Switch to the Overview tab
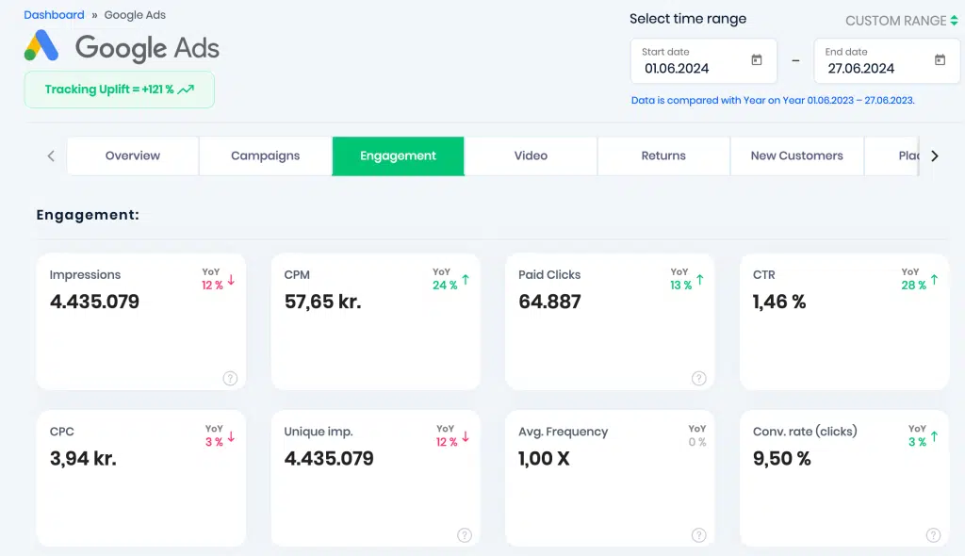The image size is (965, 556). (132, 155)
